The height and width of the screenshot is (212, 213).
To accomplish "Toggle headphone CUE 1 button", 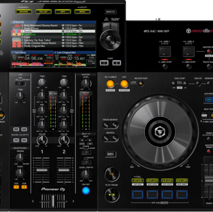I will click(16, 187).
